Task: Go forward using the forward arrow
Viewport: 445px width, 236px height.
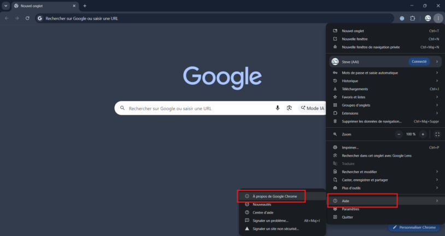Action: pyautogui.click(x=17, y=18)
